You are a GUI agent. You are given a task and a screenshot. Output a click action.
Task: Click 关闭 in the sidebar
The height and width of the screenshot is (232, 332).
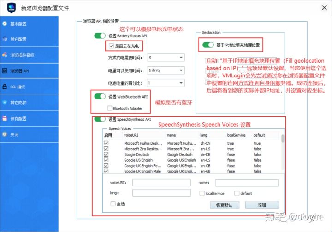point(29,134)
